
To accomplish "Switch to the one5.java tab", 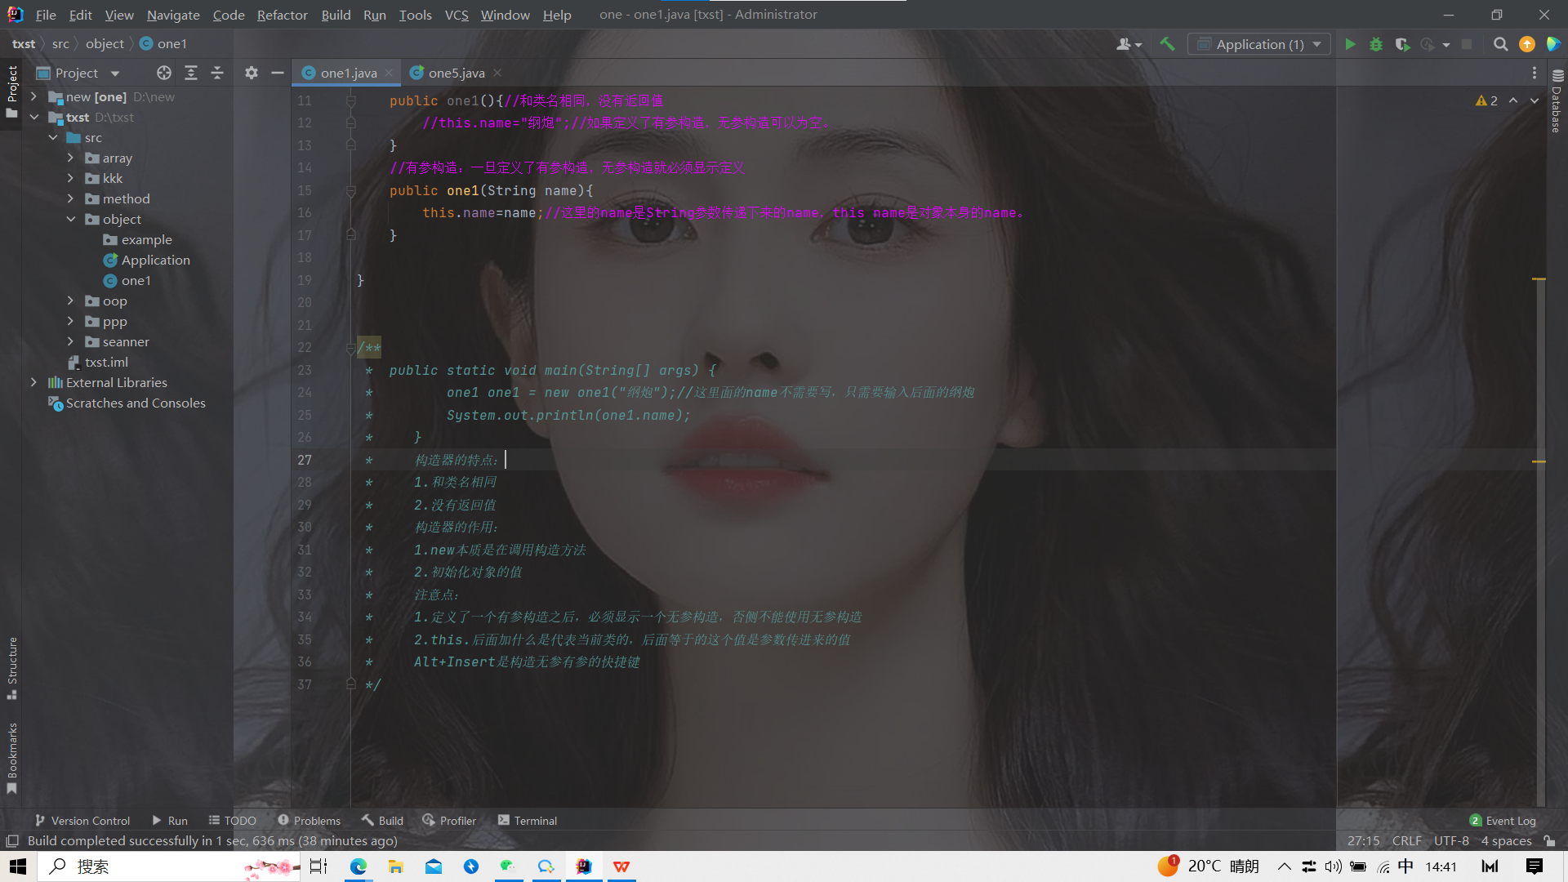I will 456,73.
